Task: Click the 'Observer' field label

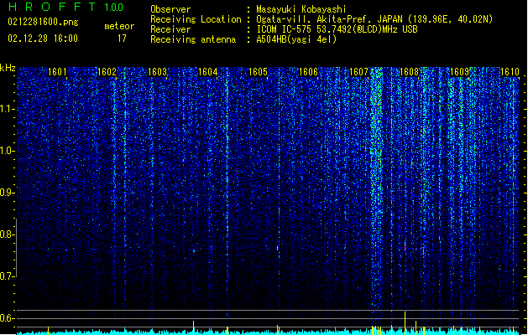Action: click(x=170, y=9)
